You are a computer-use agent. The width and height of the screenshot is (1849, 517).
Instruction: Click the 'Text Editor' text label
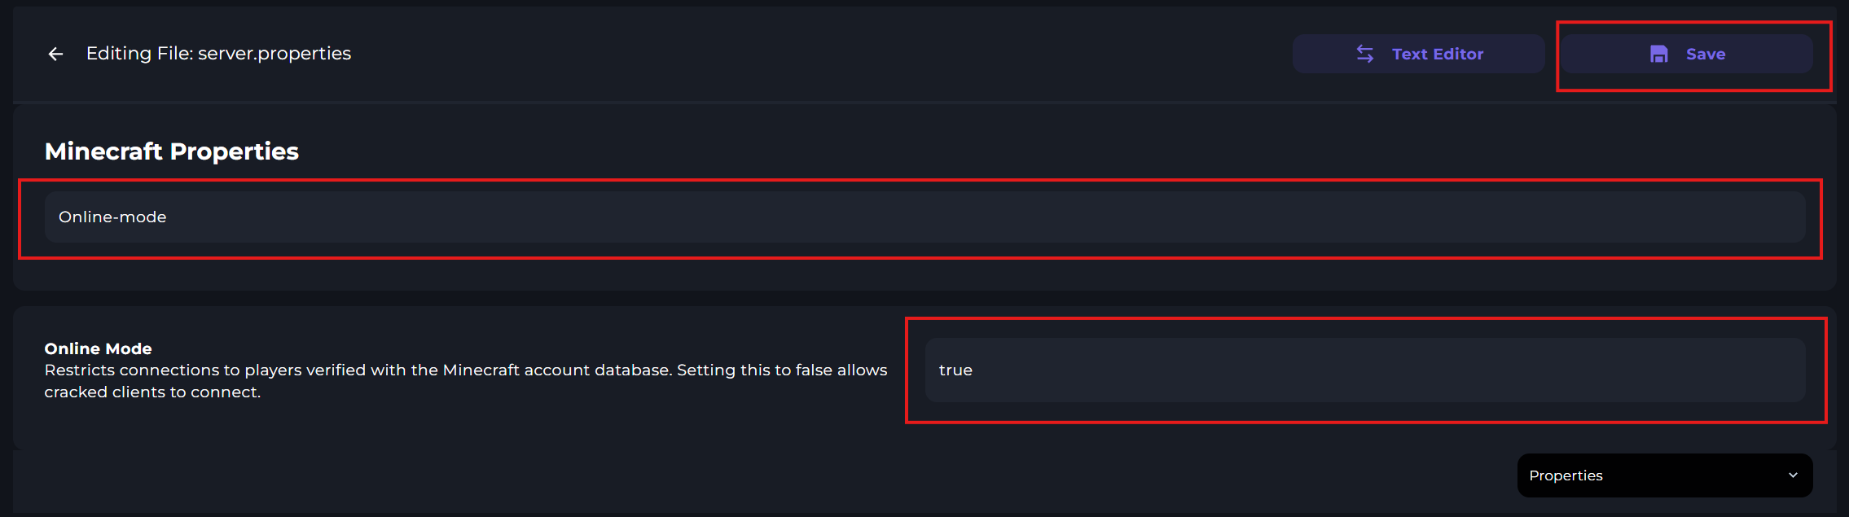tap(1438, 54)
